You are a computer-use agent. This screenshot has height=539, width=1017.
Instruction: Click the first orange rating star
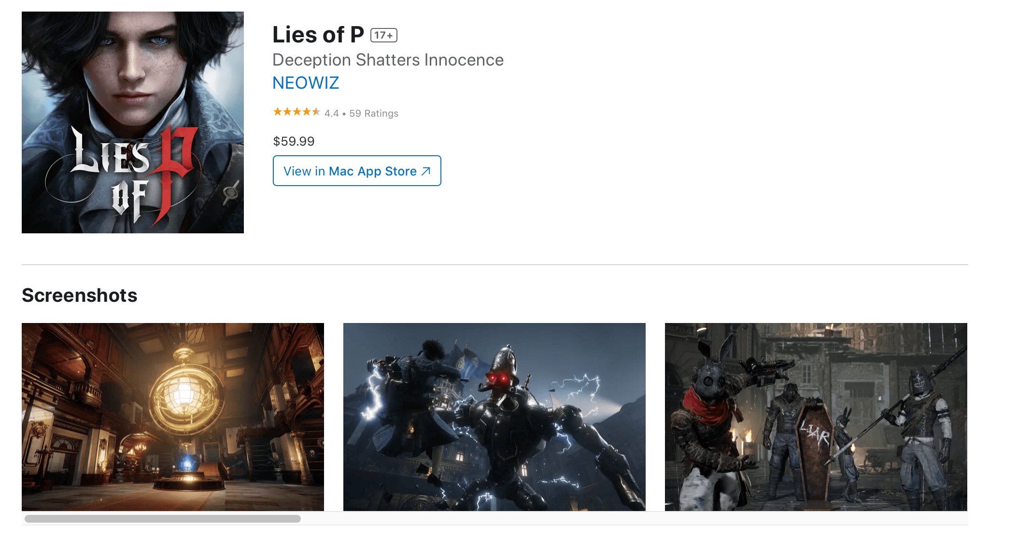[278, 112]
